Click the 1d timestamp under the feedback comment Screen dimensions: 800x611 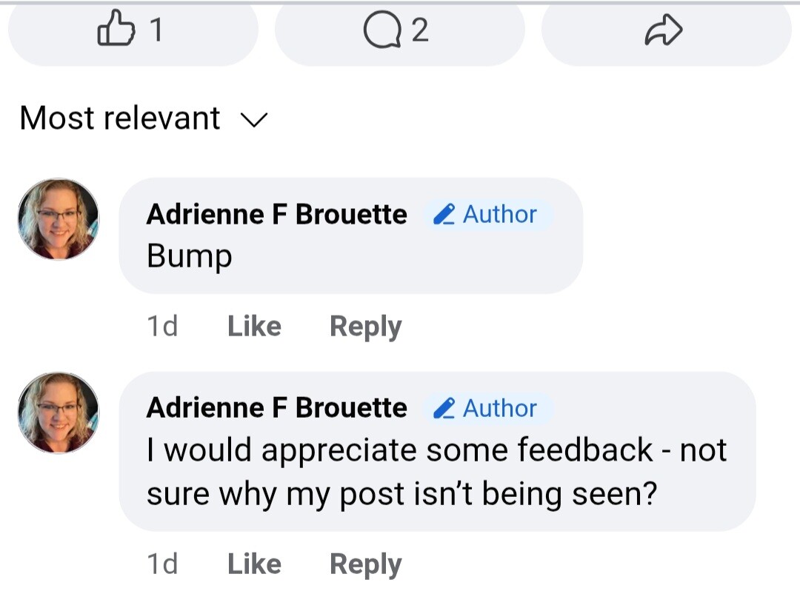click(162, 564)
